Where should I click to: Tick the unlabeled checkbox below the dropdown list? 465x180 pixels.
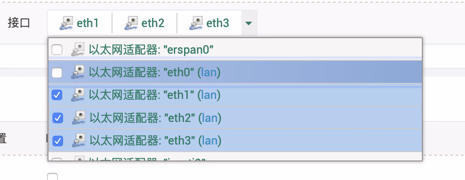52,177
